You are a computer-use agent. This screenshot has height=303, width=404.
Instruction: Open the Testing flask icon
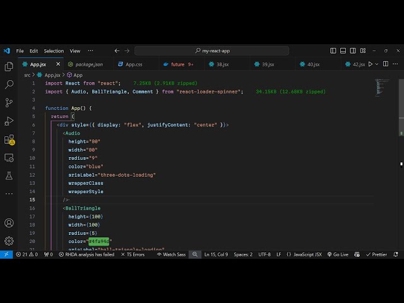[x=9, y=175]
